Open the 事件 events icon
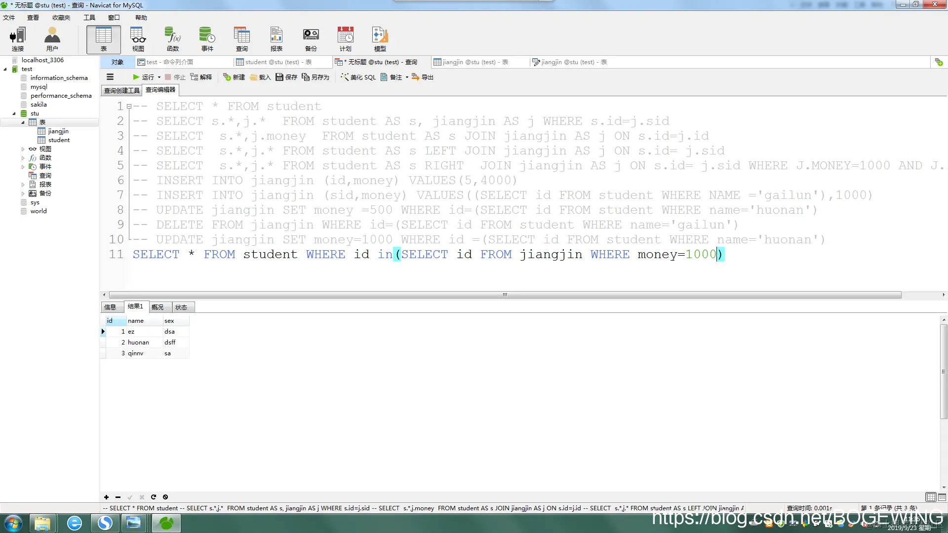This screenshot has height=533, width=948. click(x=207, y=39)
